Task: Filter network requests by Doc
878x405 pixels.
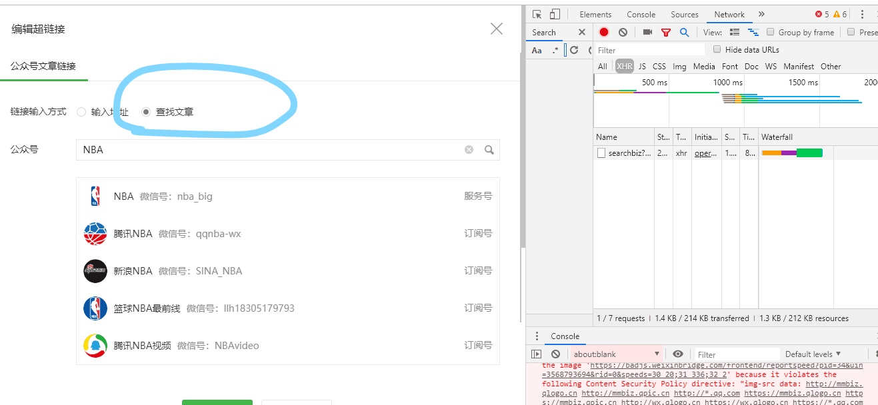Action: 751,67
